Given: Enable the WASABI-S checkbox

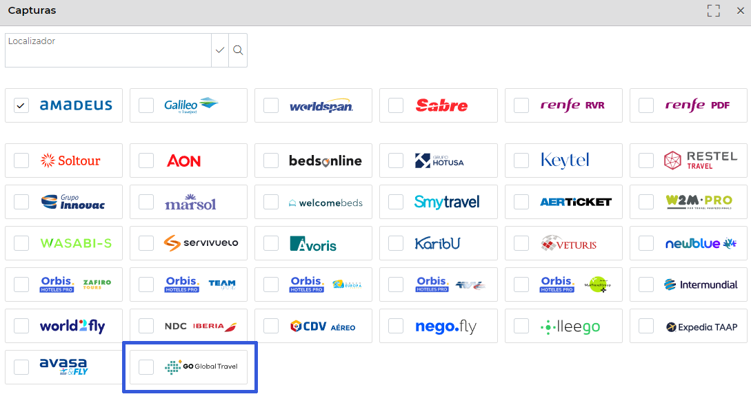Looking at the screenshot, I should point(21,243).
